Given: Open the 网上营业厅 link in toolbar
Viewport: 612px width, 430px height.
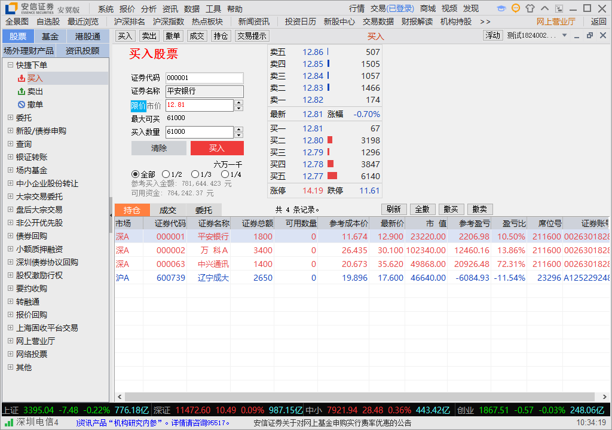Looking at the screenshot, I should pyautogui.click(x=556, y=22).
